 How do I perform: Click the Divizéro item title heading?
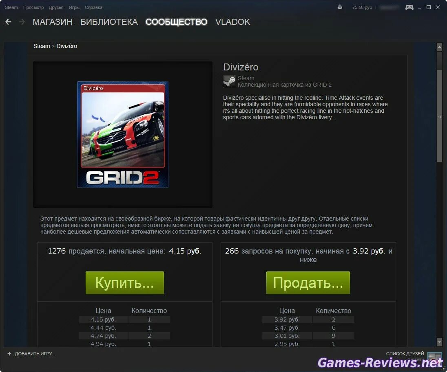pos(241,67)
